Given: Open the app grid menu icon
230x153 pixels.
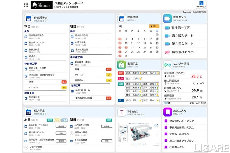Looking at the screenshot, I should [x=26, y=5].
